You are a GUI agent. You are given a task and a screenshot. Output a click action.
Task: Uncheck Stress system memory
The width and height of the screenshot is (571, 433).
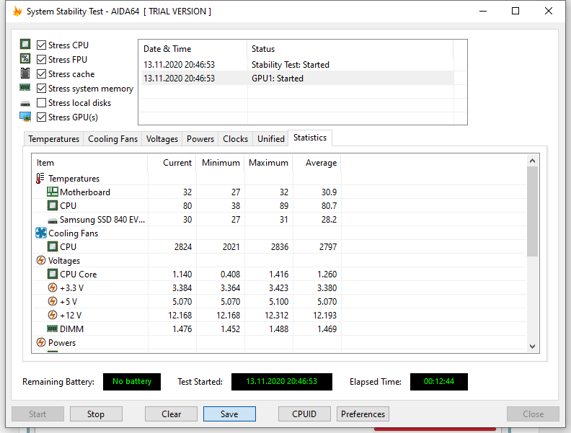(x=42, y=89)
